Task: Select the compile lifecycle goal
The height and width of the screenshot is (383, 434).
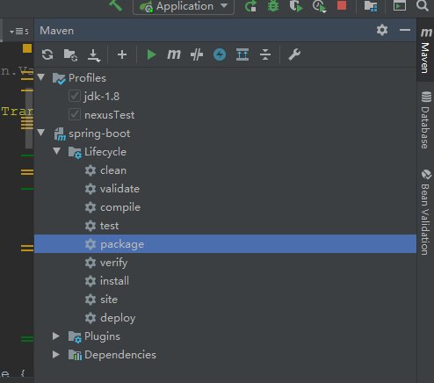Action: [x=225, y=207]
